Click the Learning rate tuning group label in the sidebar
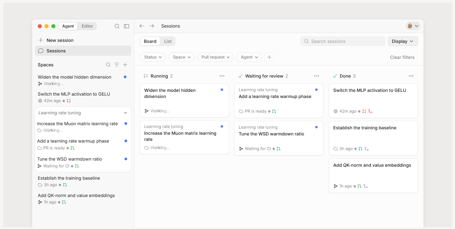The image size is (455, 229). coord(60,113)
